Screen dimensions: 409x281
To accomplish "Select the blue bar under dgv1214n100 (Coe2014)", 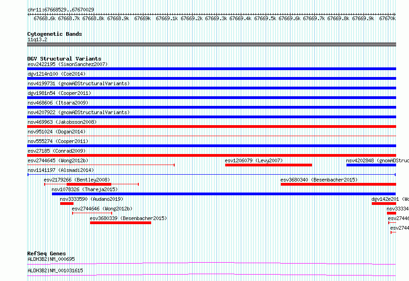I will coord(211,78).
